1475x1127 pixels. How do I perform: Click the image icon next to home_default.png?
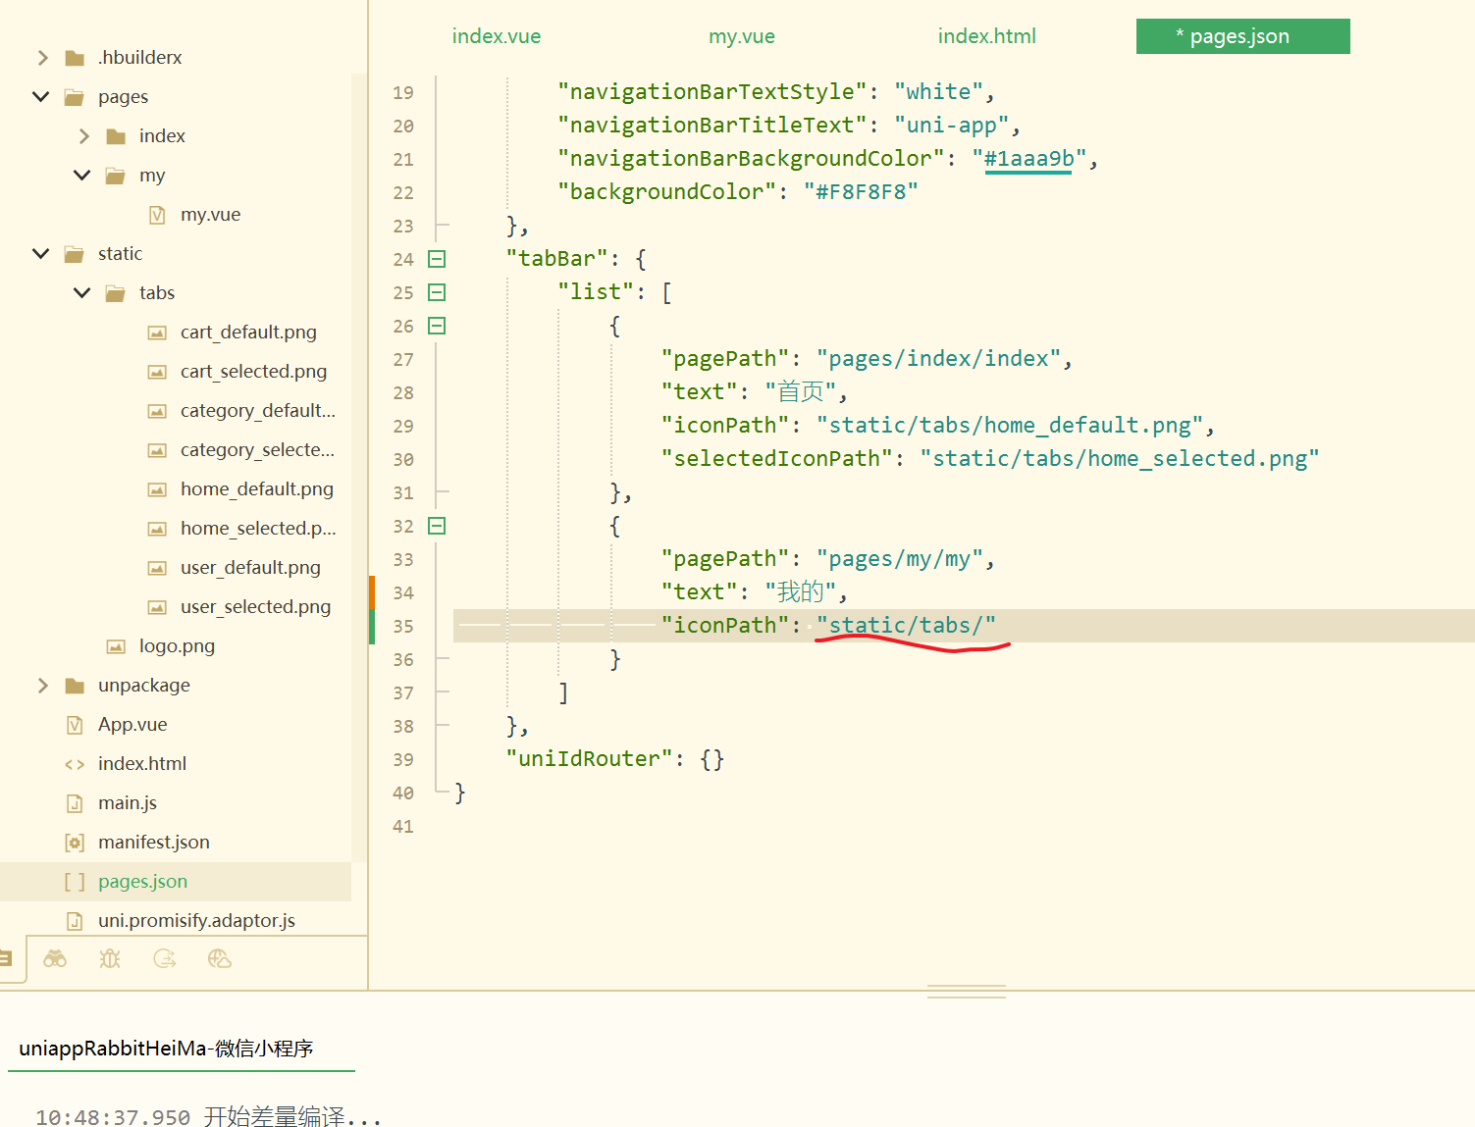[x=157, y=489]
